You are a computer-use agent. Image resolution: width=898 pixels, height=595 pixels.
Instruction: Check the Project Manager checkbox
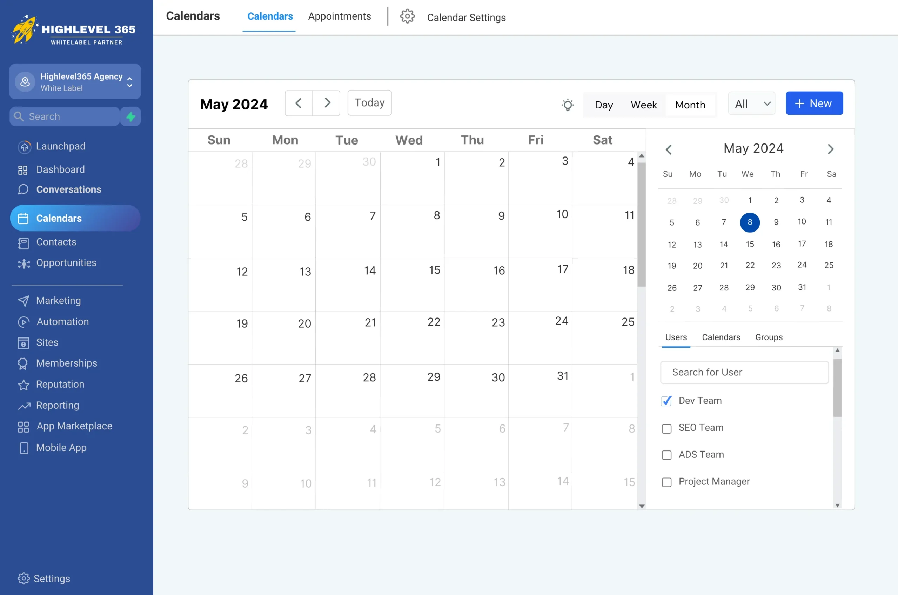[x=666, y=482]
